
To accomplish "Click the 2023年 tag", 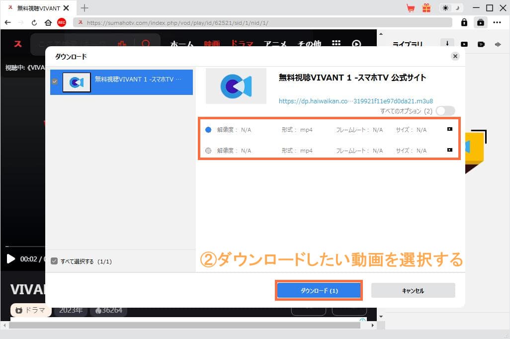I will (71, 310).
